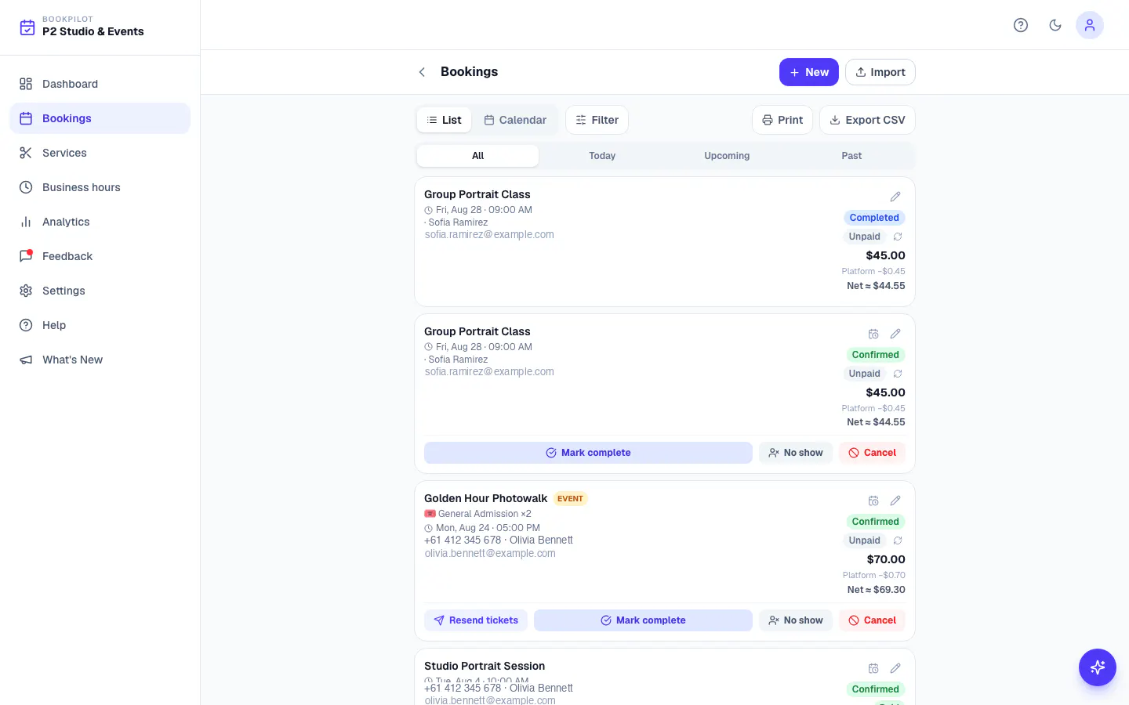Click "General Admission ×2" ticket line
Screen dimensions: 1129x705
point(485,514)
